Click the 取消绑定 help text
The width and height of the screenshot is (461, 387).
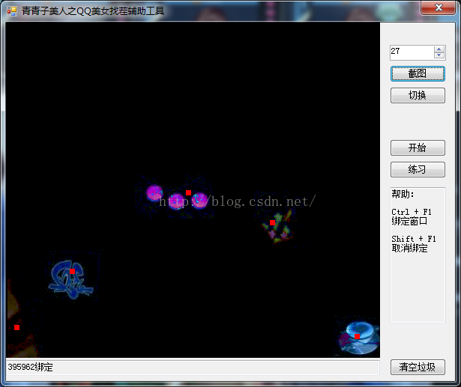pos(409,248)
